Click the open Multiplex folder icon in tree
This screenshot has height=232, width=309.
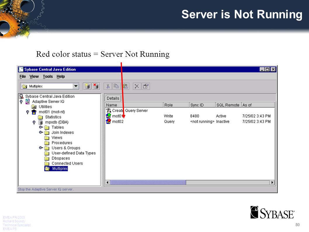[x=47, y=169]
